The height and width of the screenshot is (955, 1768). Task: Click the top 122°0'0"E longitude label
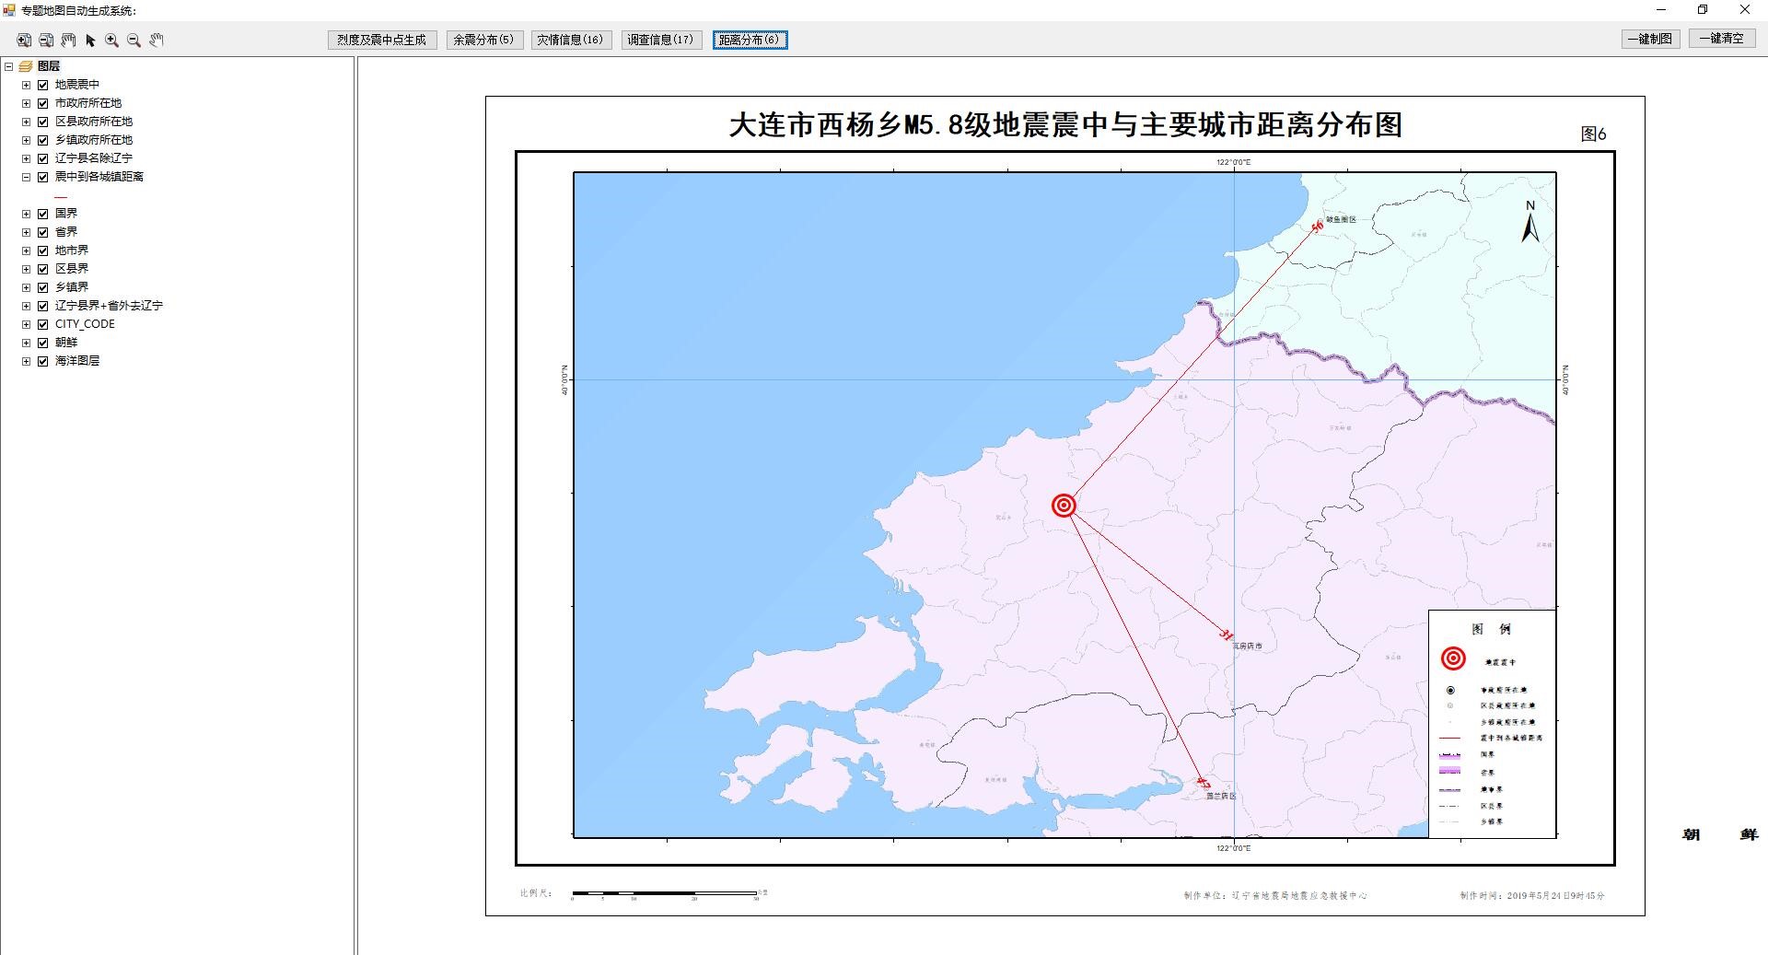[1234, 162]
